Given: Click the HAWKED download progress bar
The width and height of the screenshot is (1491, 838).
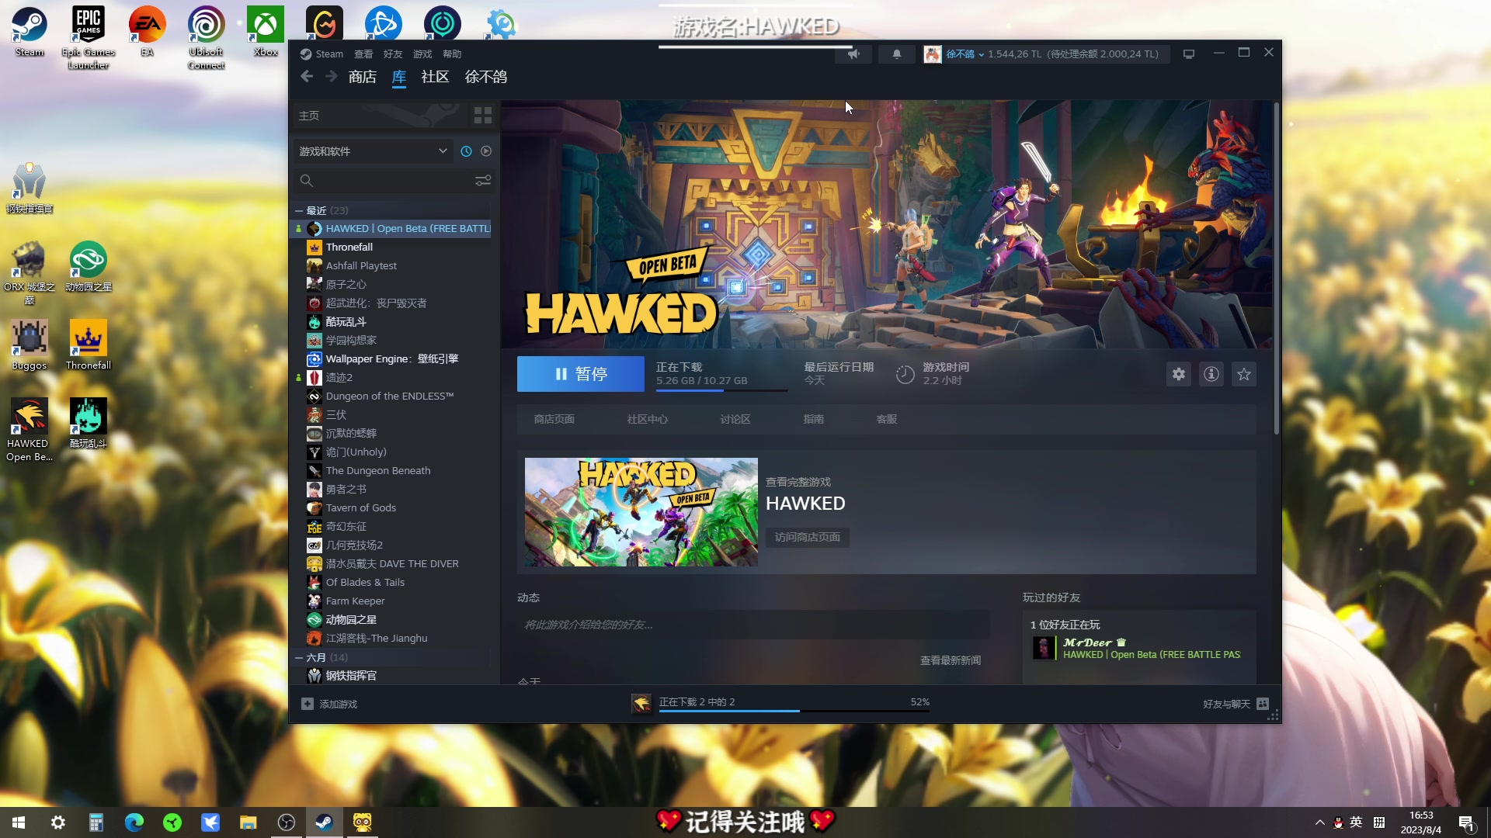Looking at the screenshot, I should click(x=721, y=390).
